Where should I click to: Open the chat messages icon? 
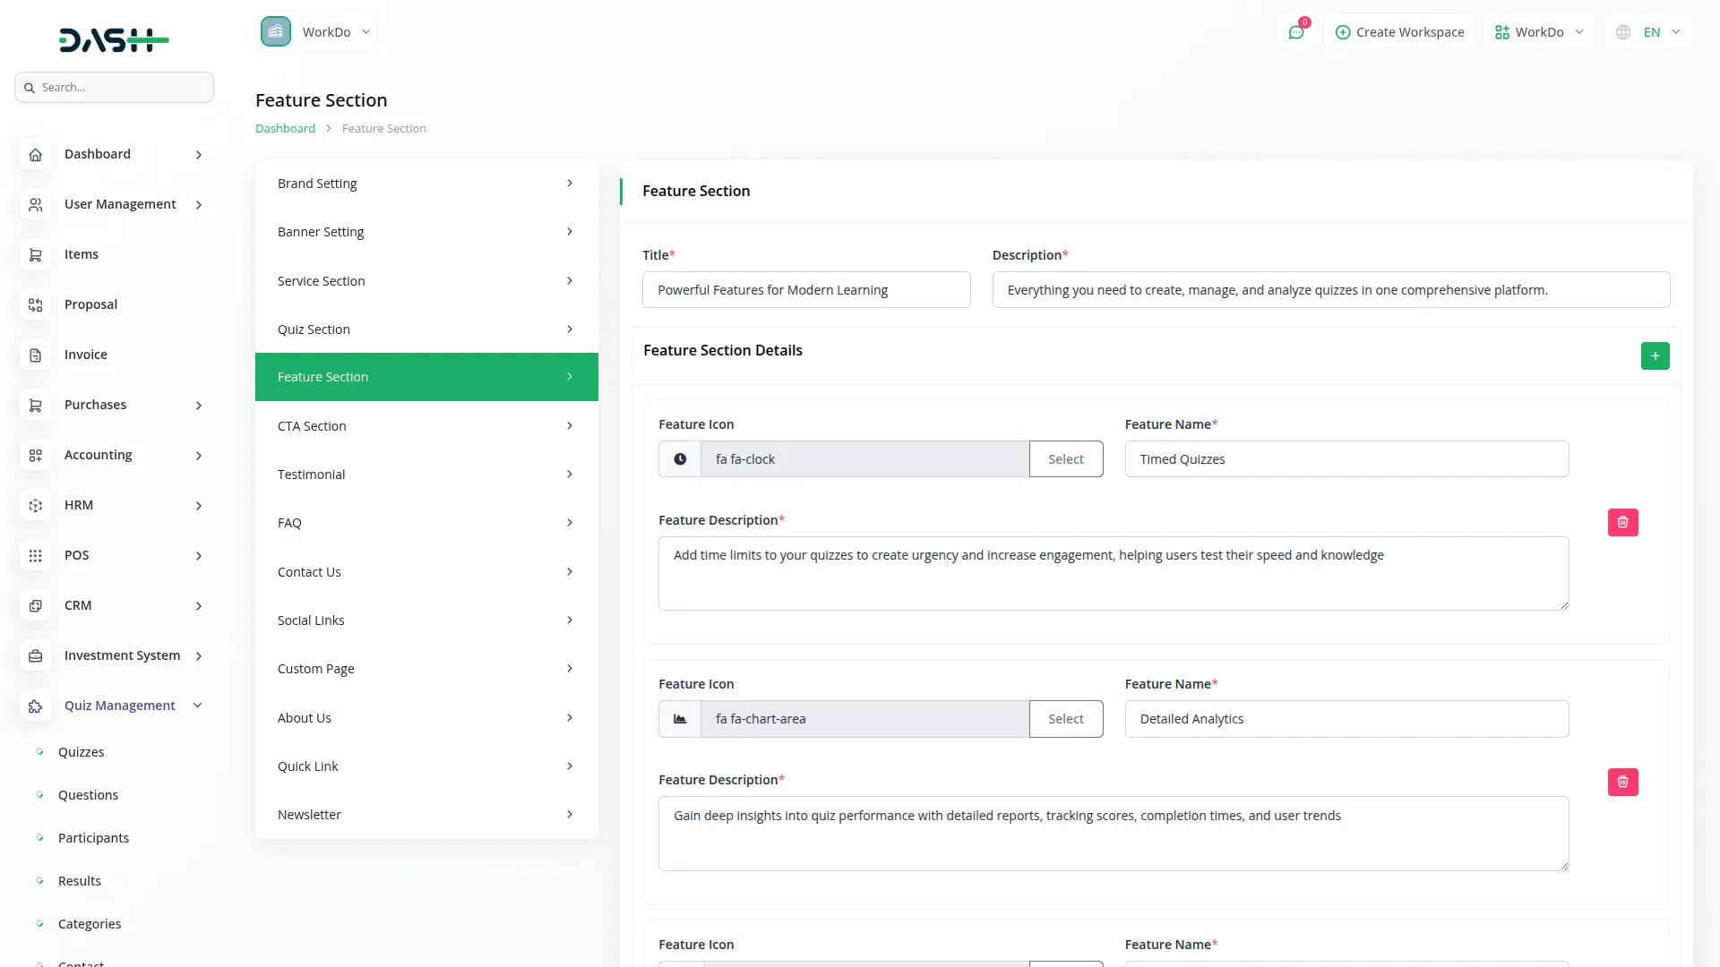pyautogui.click(x=1295, y=32)
